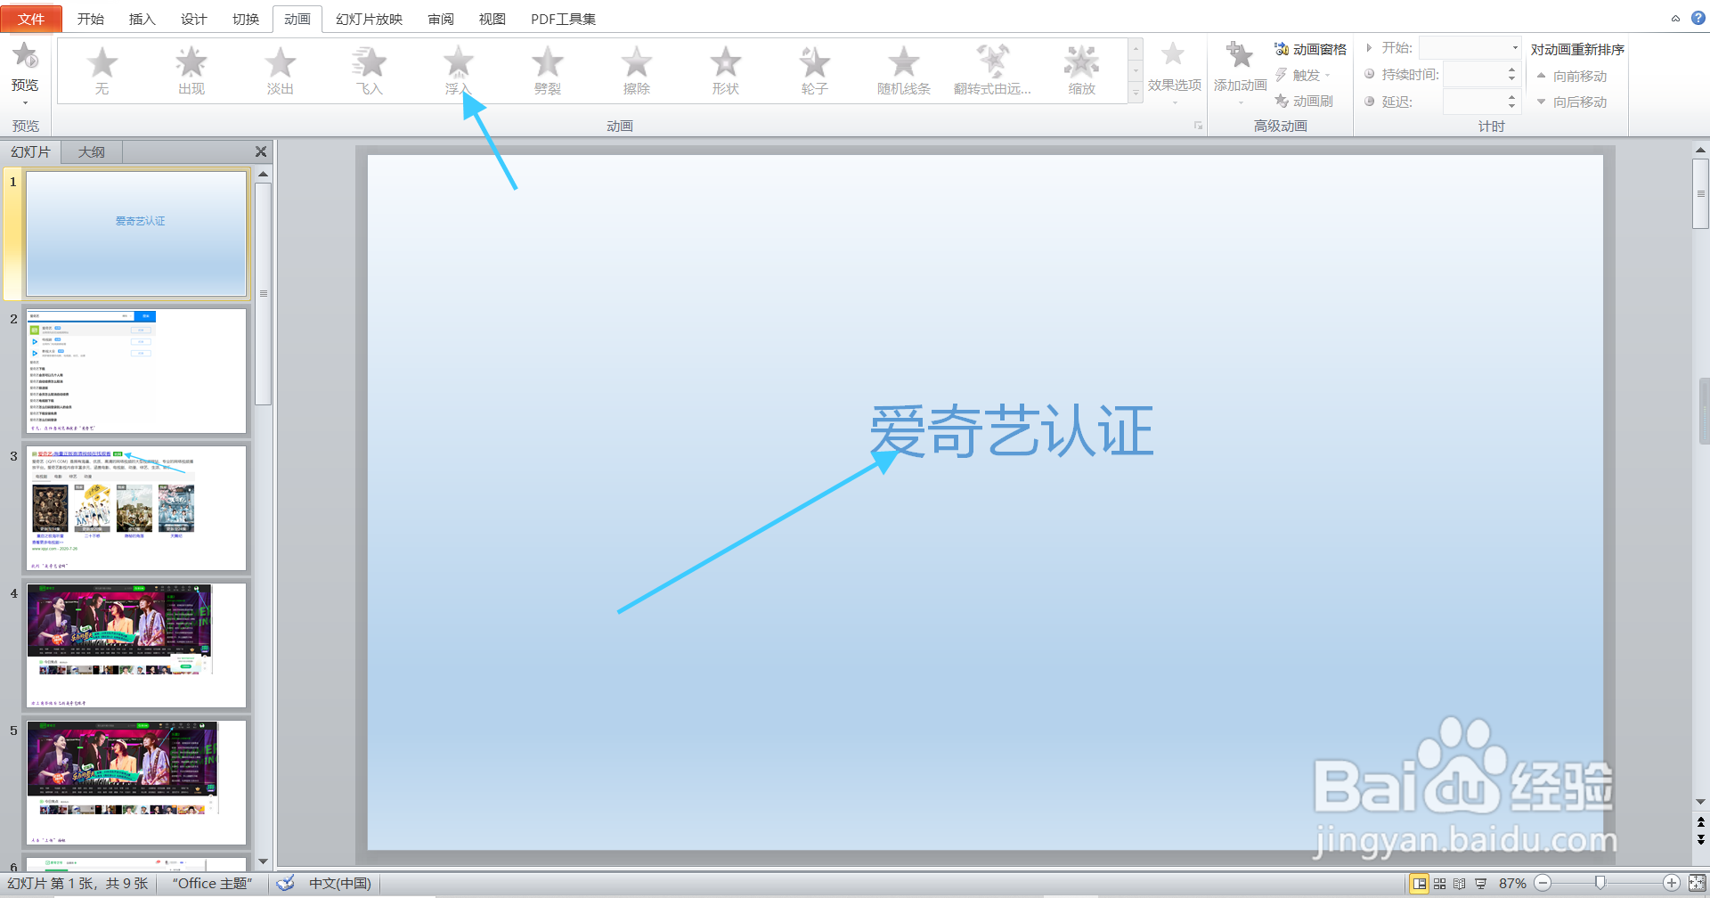Viewport: 1710px width, 898px height.
Task: Apply the 飞入 (Fly In) animation
Action: pyautogui.click(x=370, y=71)
